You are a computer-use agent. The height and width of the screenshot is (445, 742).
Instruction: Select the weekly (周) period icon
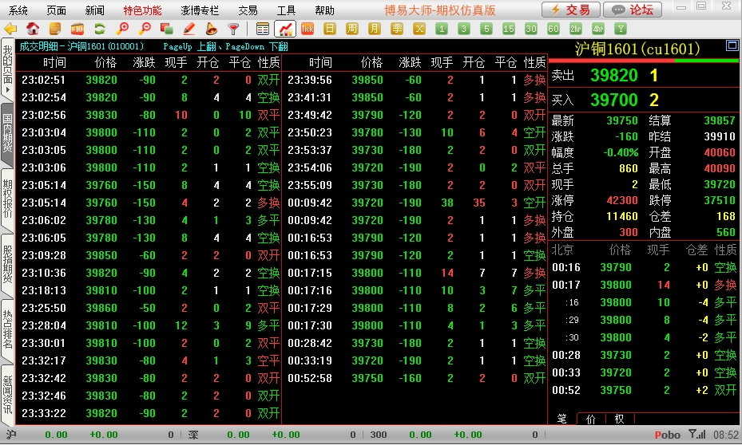point(352,29)
